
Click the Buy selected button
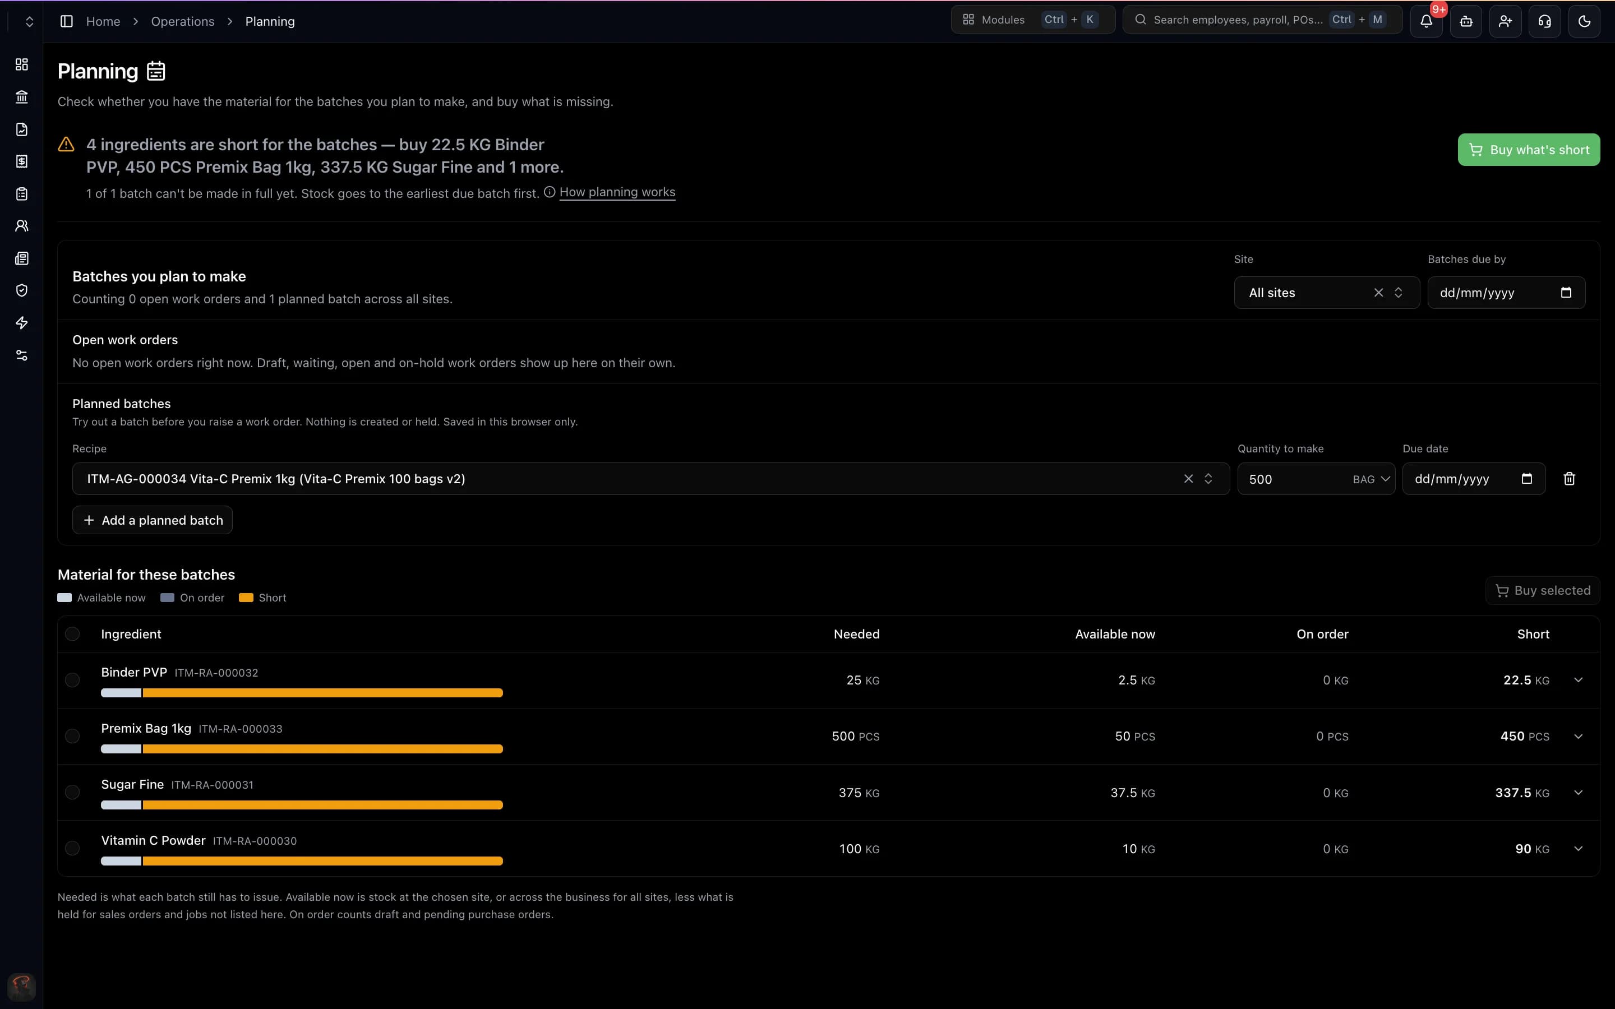pos(1542,590)
